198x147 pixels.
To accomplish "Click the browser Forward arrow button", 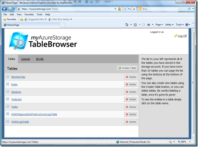I will tap(10, 9).
